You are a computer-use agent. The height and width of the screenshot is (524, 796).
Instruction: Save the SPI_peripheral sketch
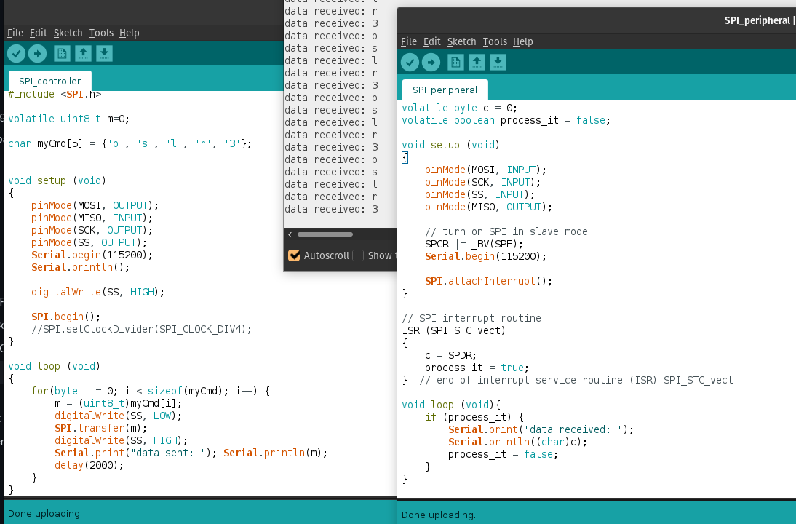point(498,62)
